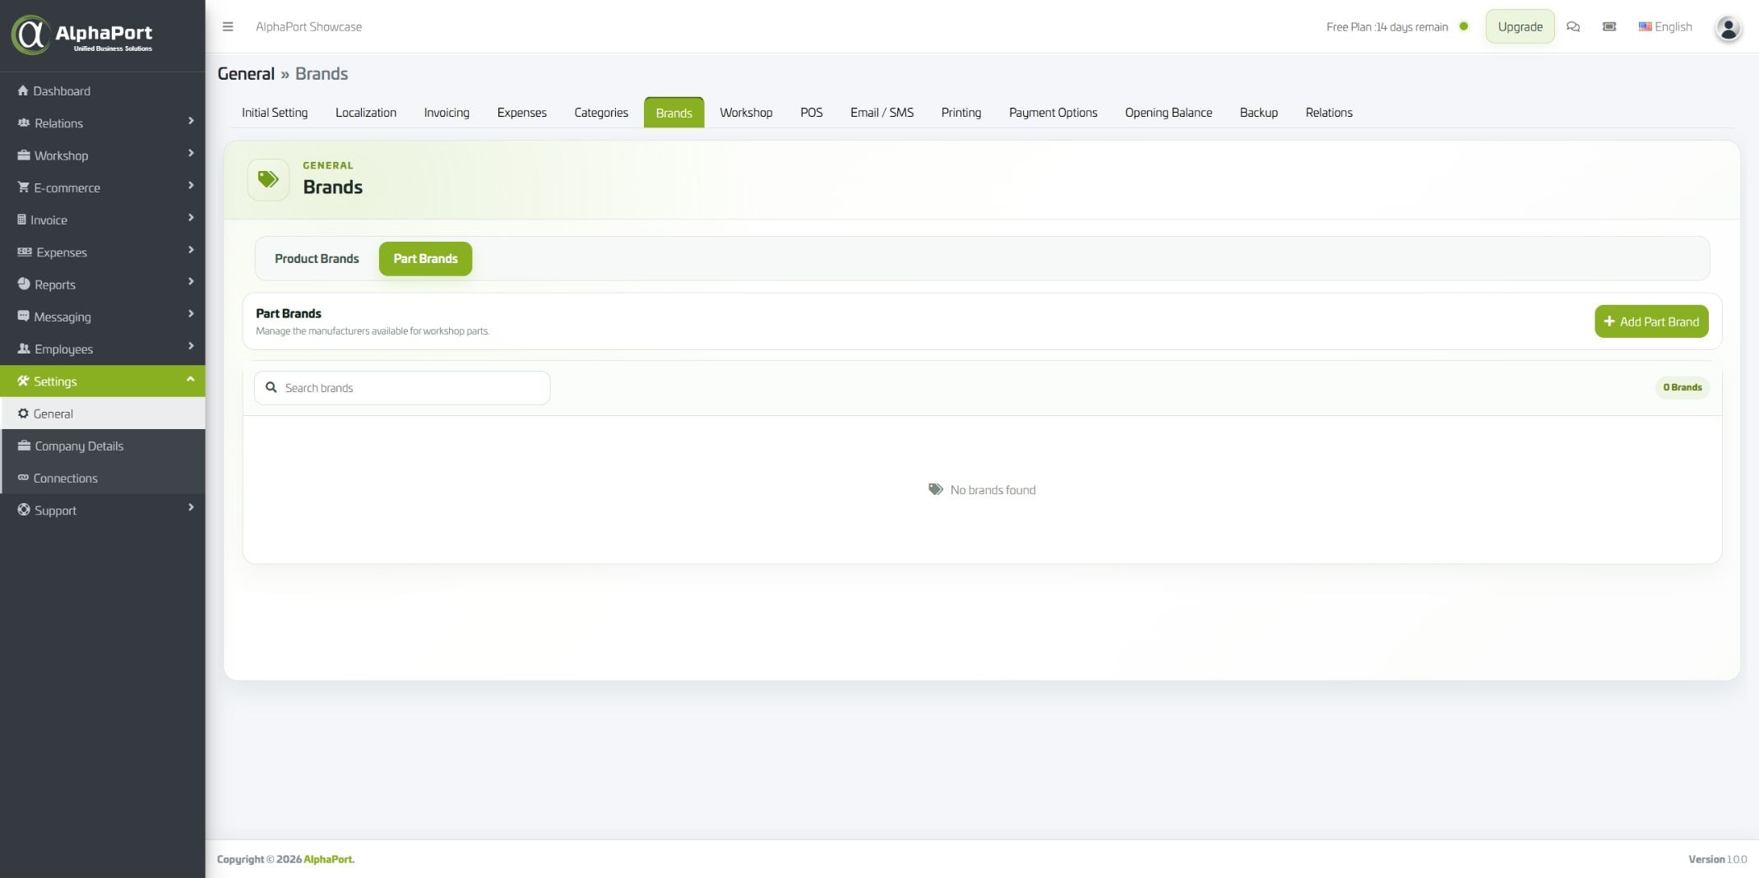Click the US flag language icon
This screenshot has height=878, width=1759.
click(x=1645, y=26)
